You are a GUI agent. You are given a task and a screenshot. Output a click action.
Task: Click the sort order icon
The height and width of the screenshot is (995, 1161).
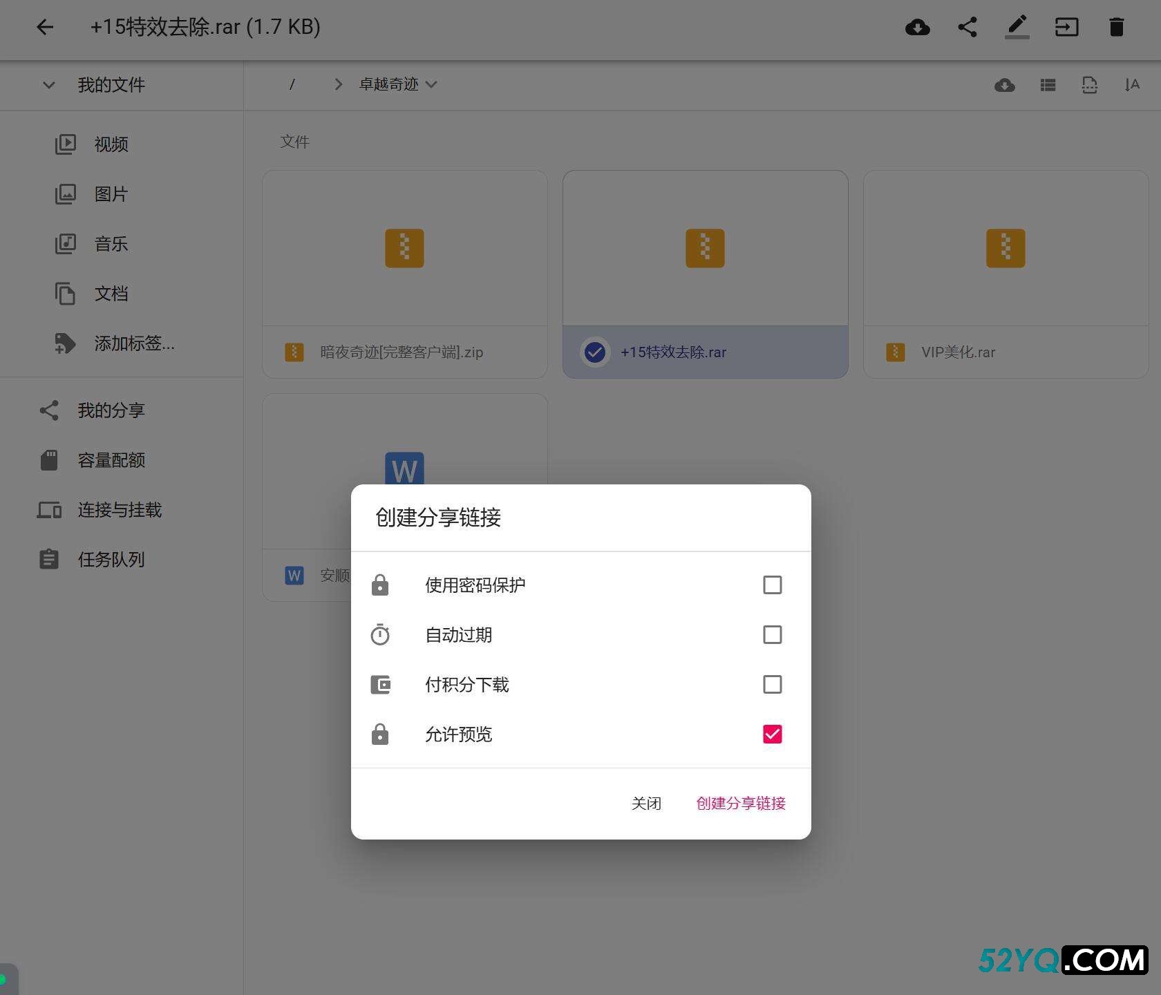point(1131,85)
